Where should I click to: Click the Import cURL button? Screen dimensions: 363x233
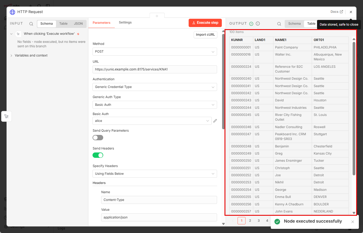pyautogui.click(x=205, y=35)
